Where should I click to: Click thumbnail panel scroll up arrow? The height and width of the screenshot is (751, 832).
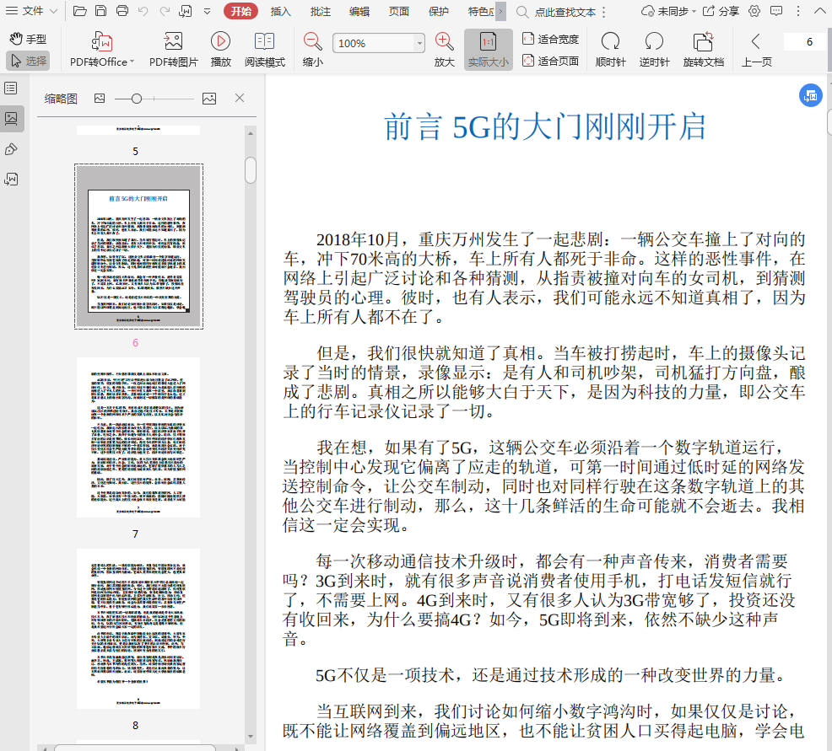pyautogui.click(x=251, y=133)
